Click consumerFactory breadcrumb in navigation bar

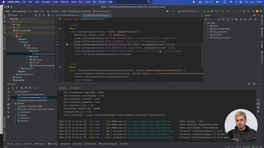[102, 11]
